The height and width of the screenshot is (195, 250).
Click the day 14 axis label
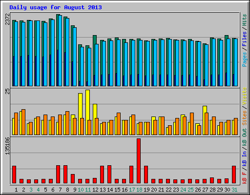(x=110, y=190)
